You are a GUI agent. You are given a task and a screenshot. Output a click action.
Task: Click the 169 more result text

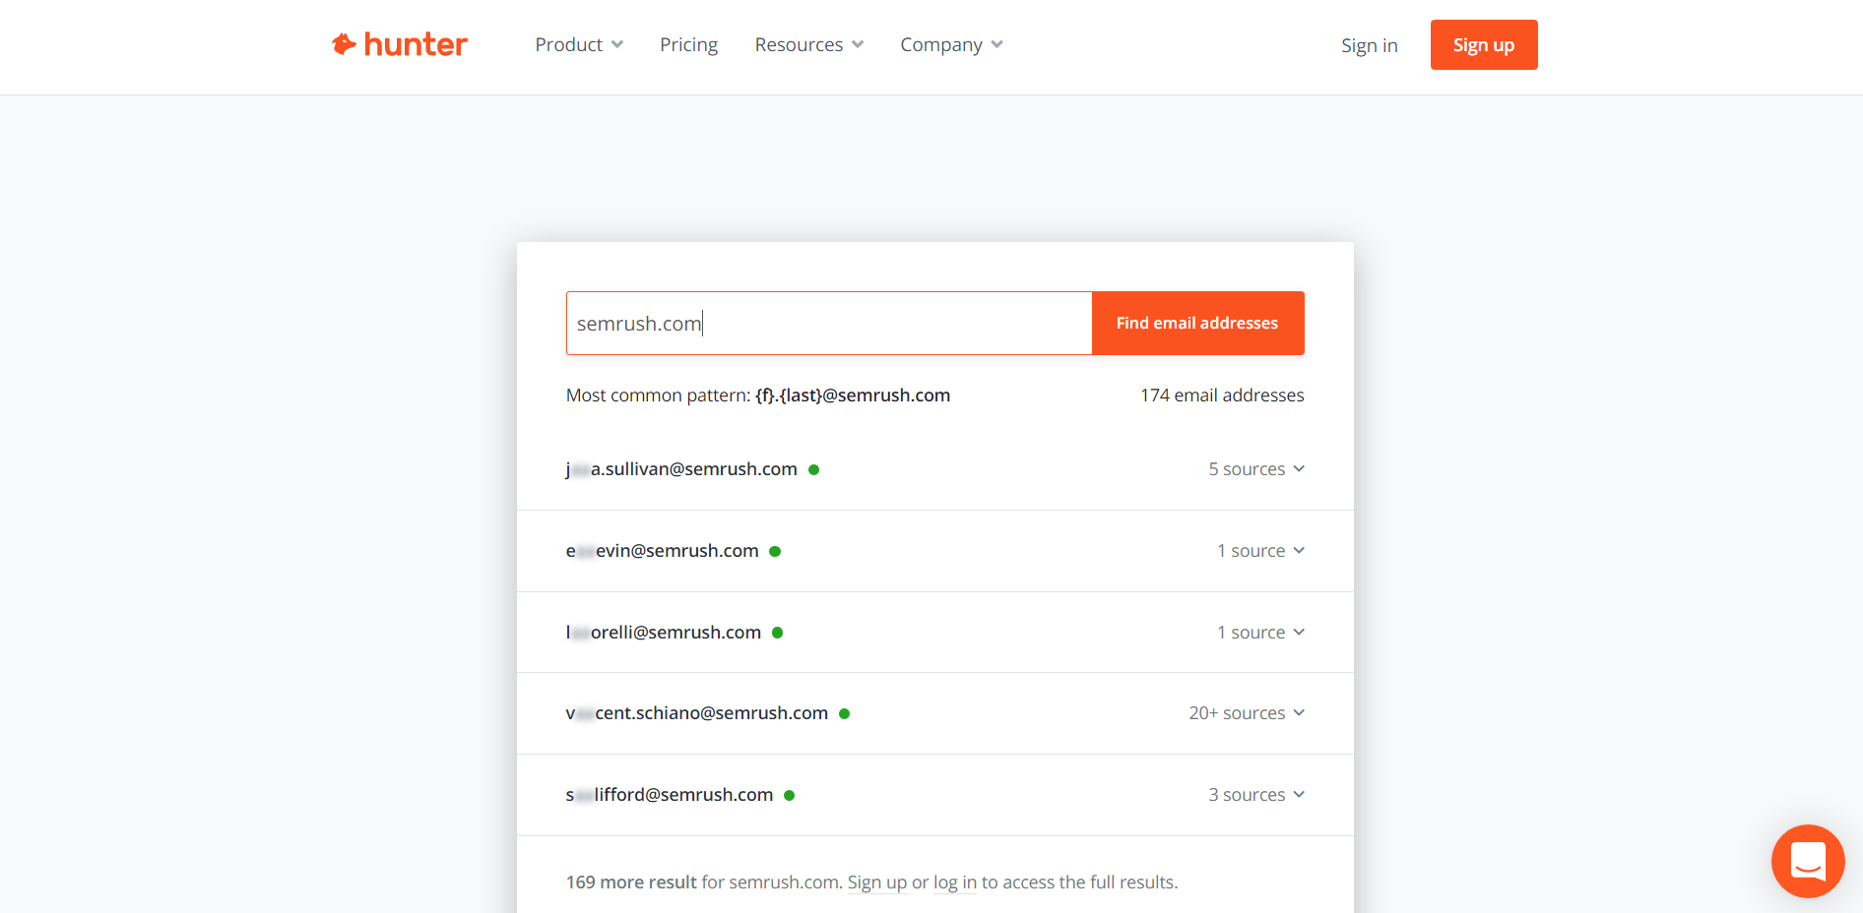click(631, 883)
